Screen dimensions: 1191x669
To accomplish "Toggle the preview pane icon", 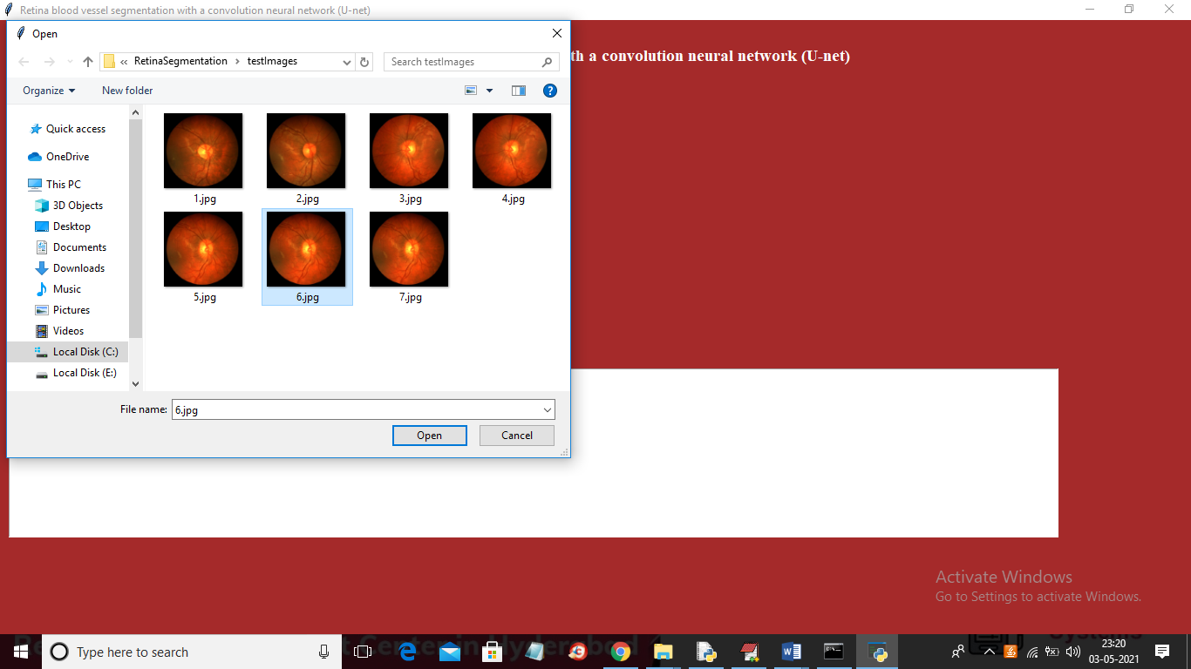I will pos(519,91).
